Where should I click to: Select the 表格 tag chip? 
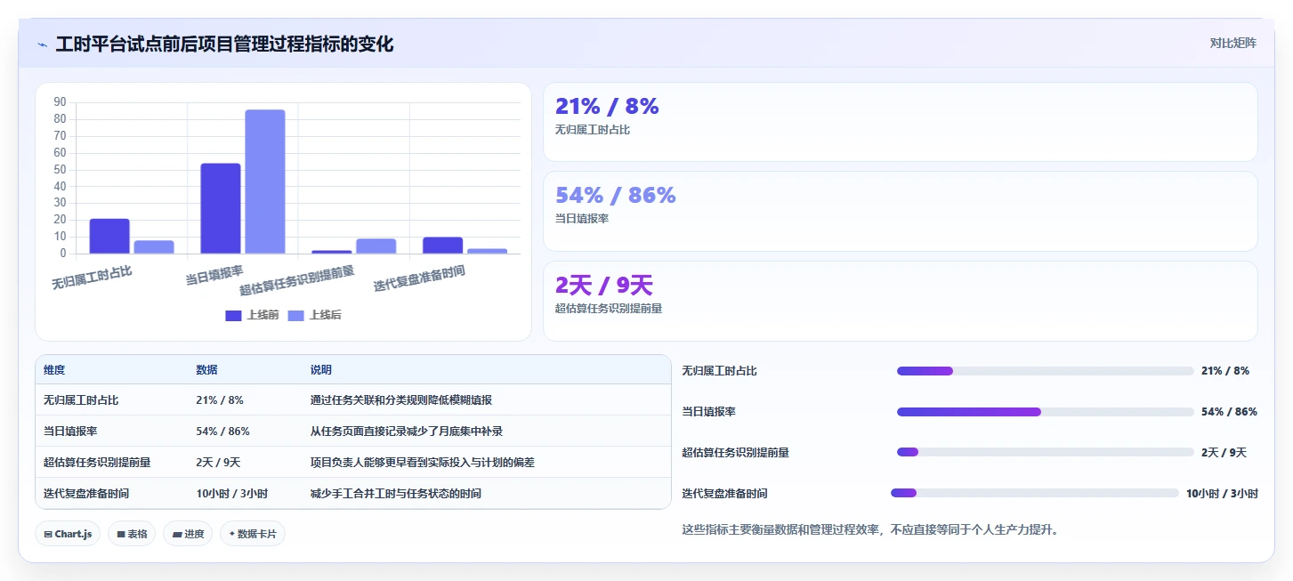pyautogui.click(x=132, y=534)
